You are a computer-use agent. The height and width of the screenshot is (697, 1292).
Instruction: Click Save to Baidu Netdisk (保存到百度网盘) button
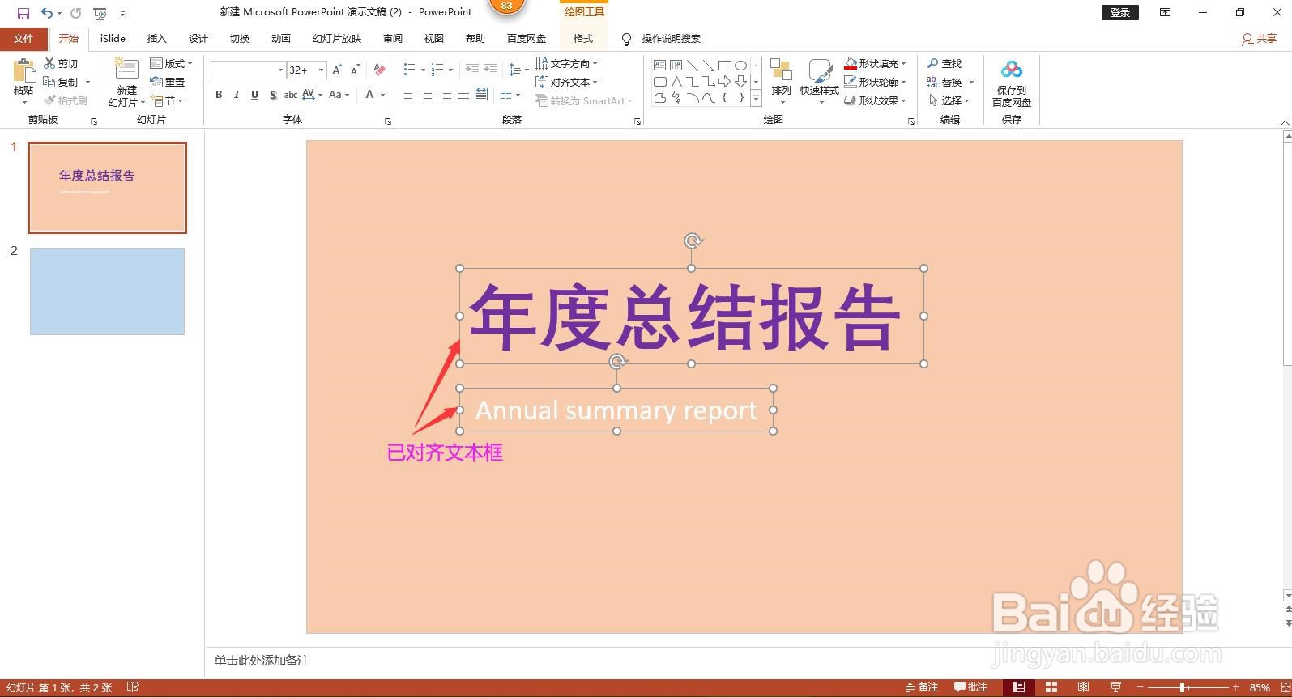pos(1012,83)
